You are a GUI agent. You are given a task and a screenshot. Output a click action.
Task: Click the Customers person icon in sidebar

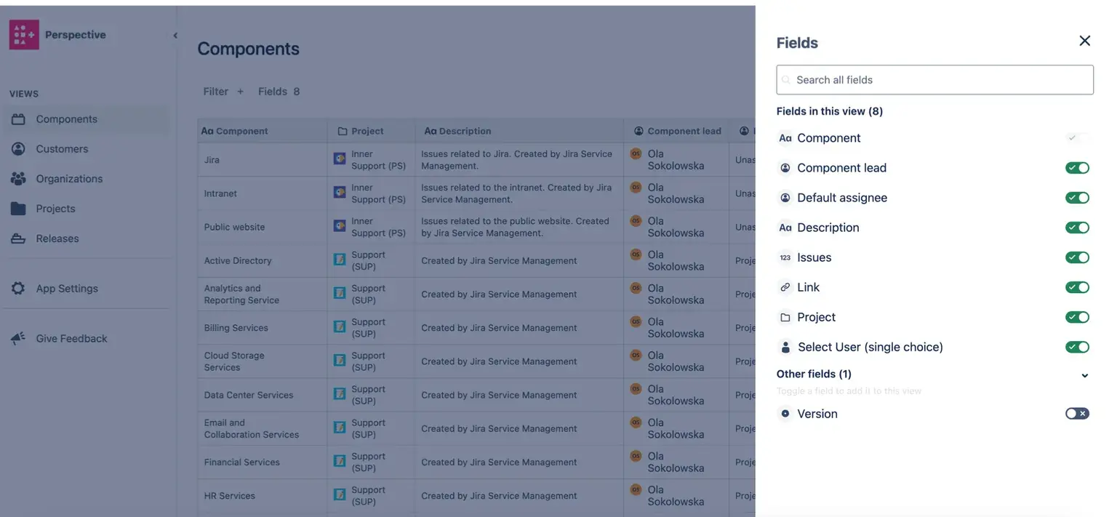(x=18, y=149)
